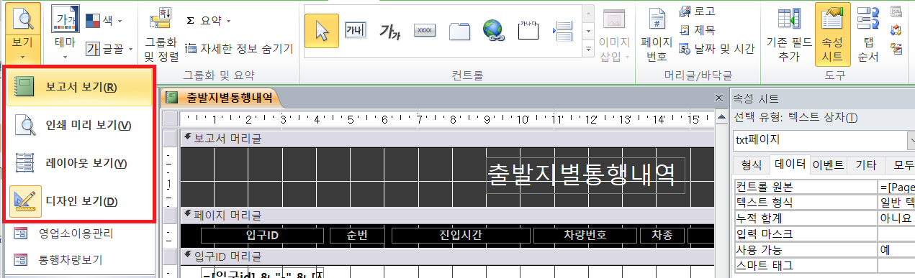Toggle the 속성 시트 (Property Sheet) button

832,34
